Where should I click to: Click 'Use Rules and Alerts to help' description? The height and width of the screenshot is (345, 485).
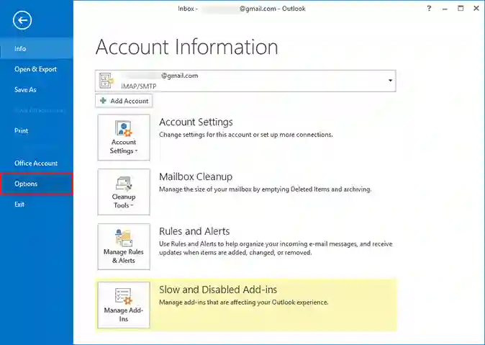tap(276, 248)
